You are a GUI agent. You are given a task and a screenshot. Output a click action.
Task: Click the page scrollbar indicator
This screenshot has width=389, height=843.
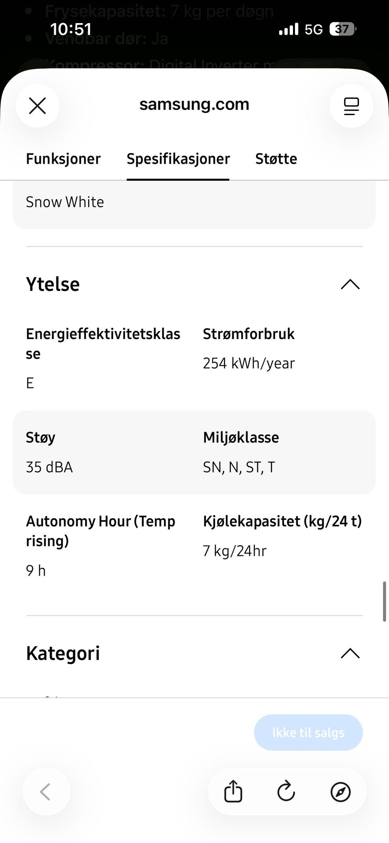[x=384, y=601]
